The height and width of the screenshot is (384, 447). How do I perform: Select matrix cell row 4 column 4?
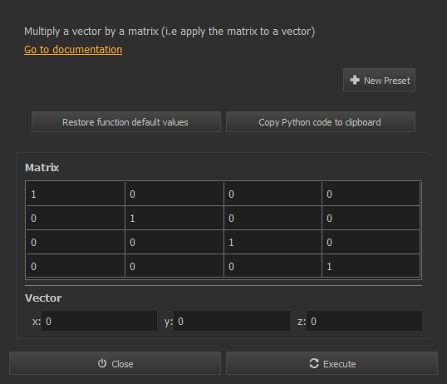click(x=371, y=266)
